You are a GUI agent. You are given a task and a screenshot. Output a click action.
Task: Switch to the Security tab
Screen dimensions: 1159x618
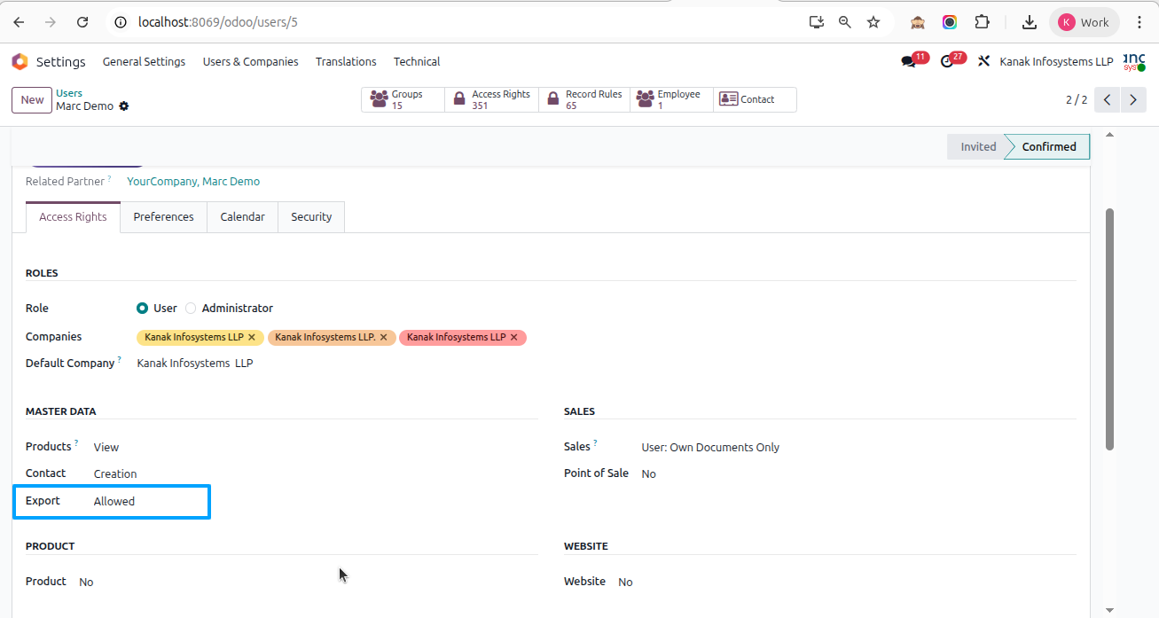click(311, 216)
